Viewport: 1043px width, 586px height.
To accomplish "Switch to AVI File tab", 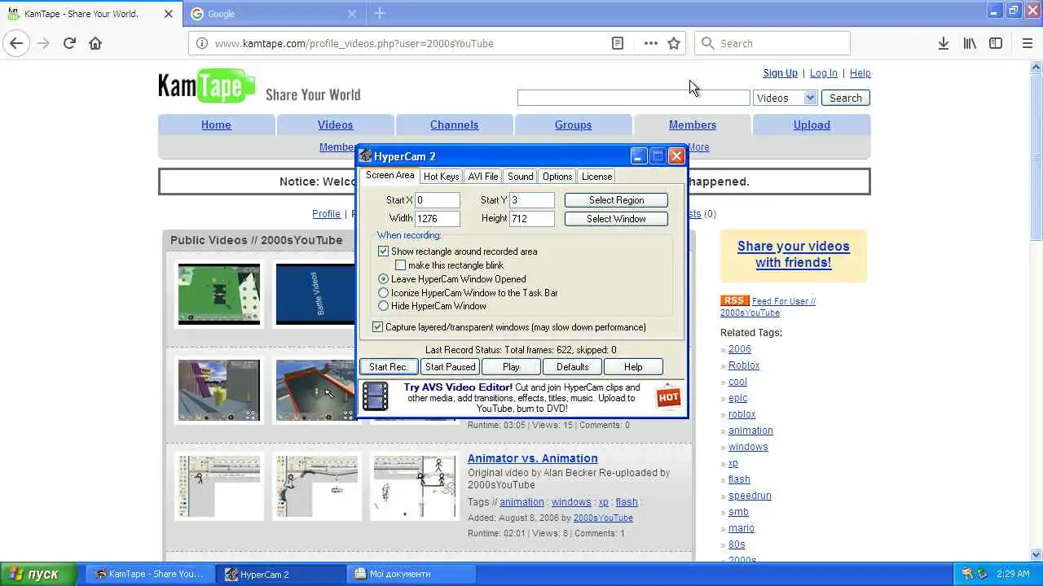I will (483, 177).
